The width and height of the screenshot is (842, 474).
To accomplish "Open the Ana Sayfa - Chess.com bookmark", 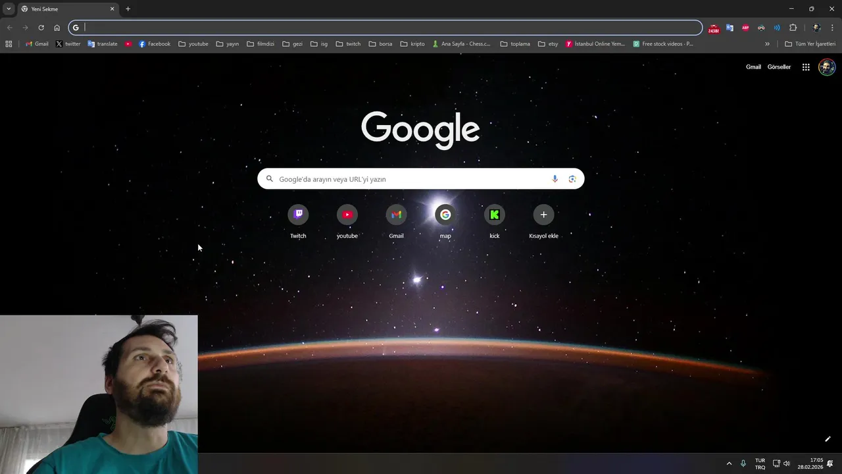I will click(462, 44).
